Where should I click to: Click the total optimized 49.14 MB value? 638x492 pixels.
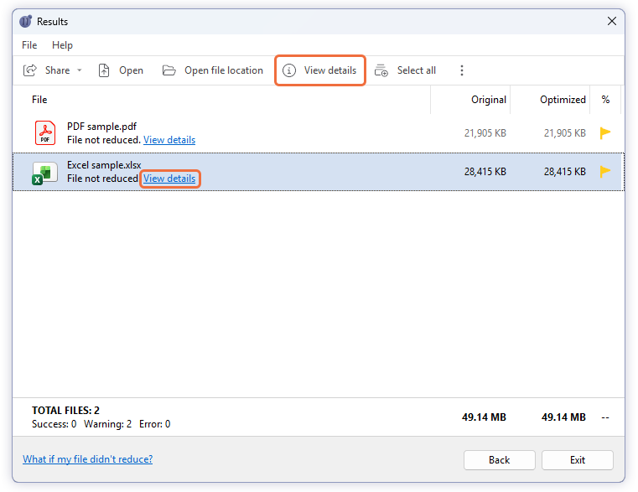[563, 417]
